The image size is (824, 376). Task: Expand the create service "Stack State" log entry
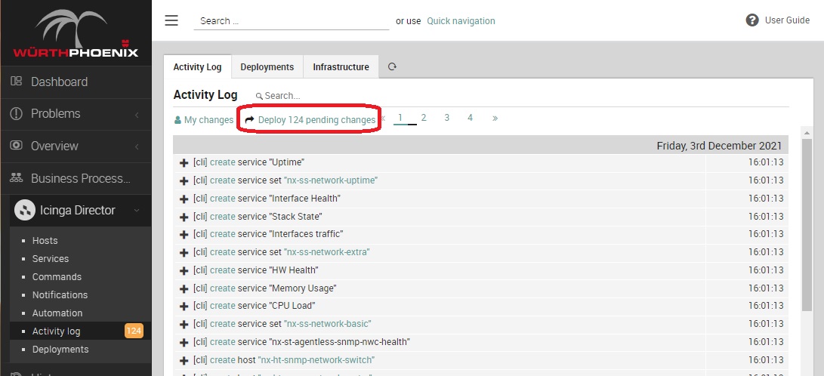(184, 217)
